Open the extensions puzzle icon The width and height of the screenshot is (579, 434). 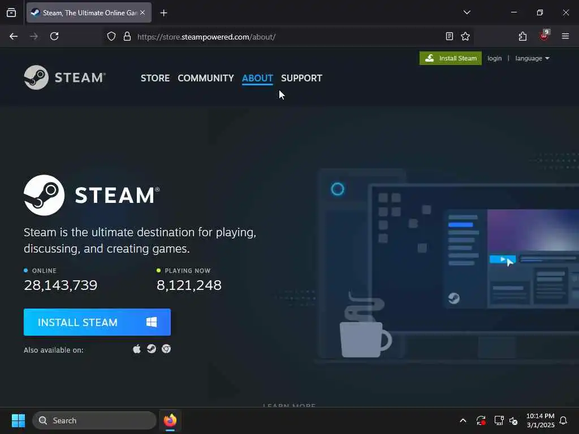(x=522, y=37)
